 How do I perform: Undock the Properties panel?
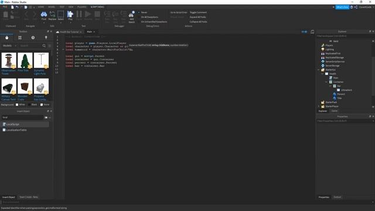coord(370,116)
